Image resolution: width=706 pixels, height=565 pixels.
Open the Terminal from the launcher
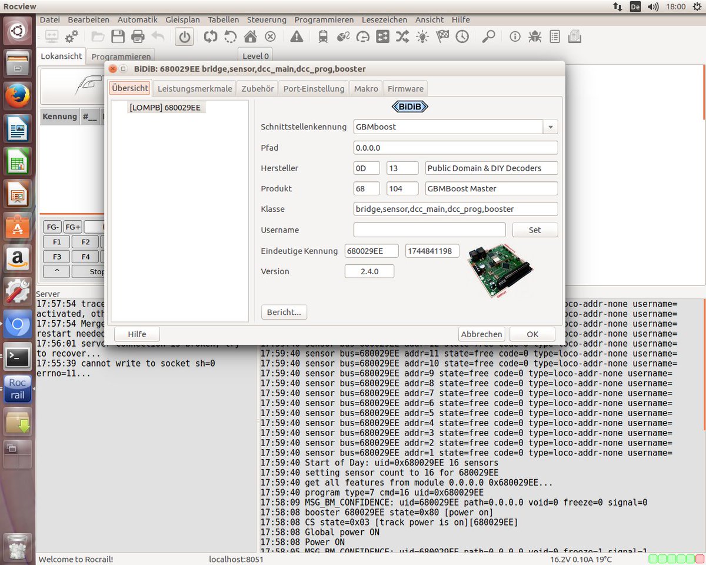pos(18,356)
